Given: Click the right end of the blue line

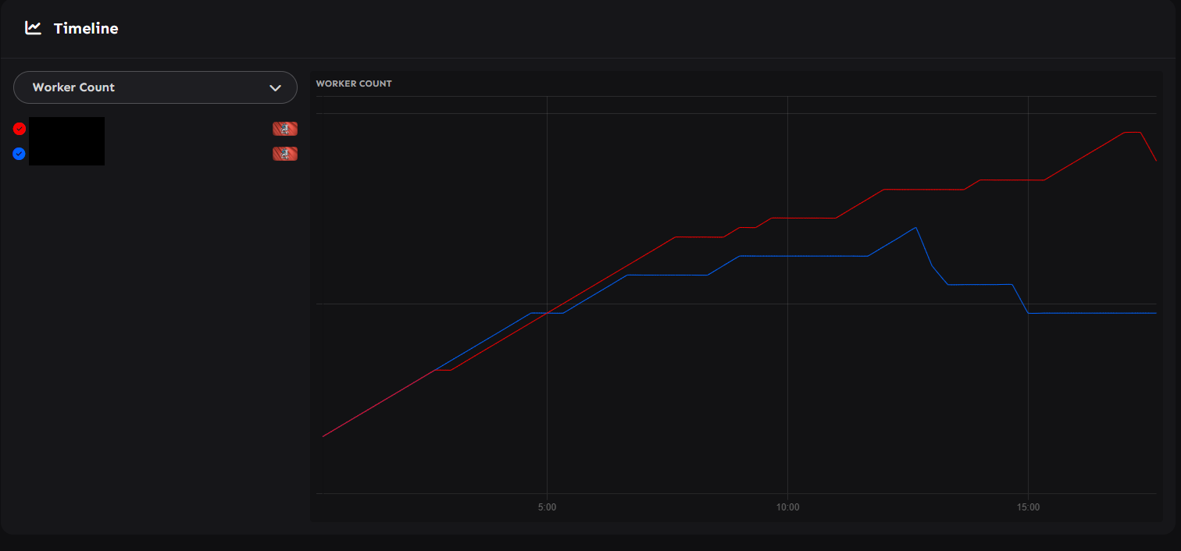Looking at the screenshot, I should tap(1155, 313).
